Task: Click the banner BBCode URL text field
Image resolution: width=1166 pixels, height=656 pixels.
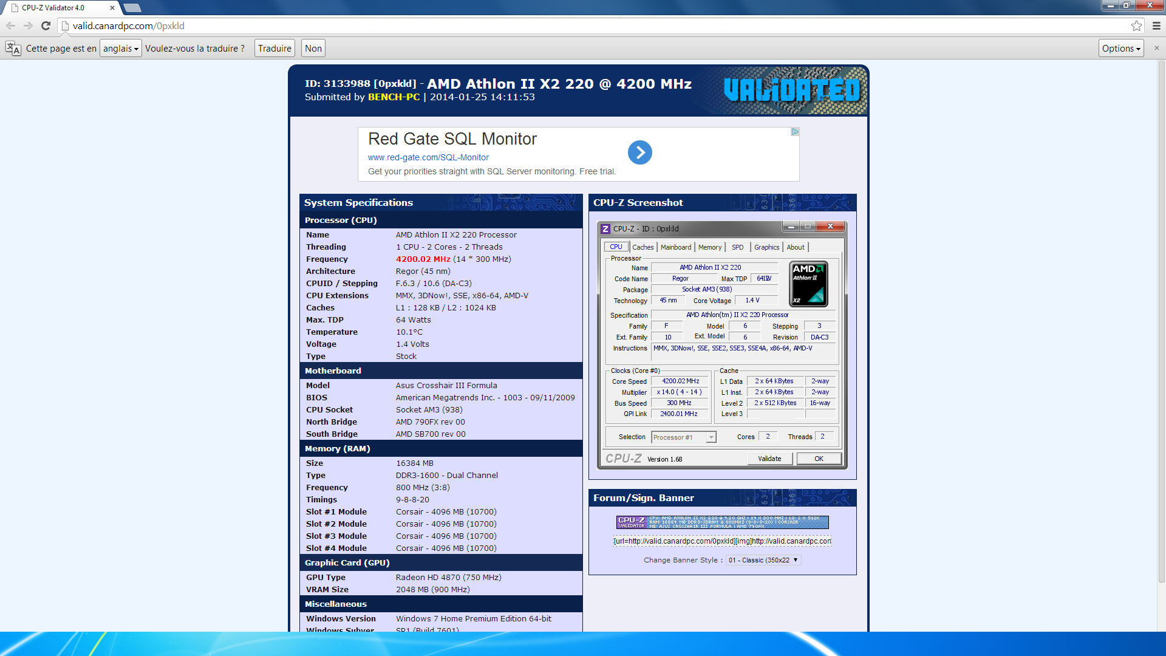Action: pos(722,541)
